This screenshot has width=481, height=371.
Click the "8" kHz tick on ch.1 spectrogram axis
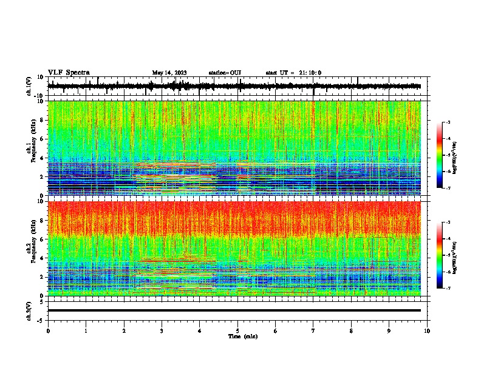click(43, 120)
